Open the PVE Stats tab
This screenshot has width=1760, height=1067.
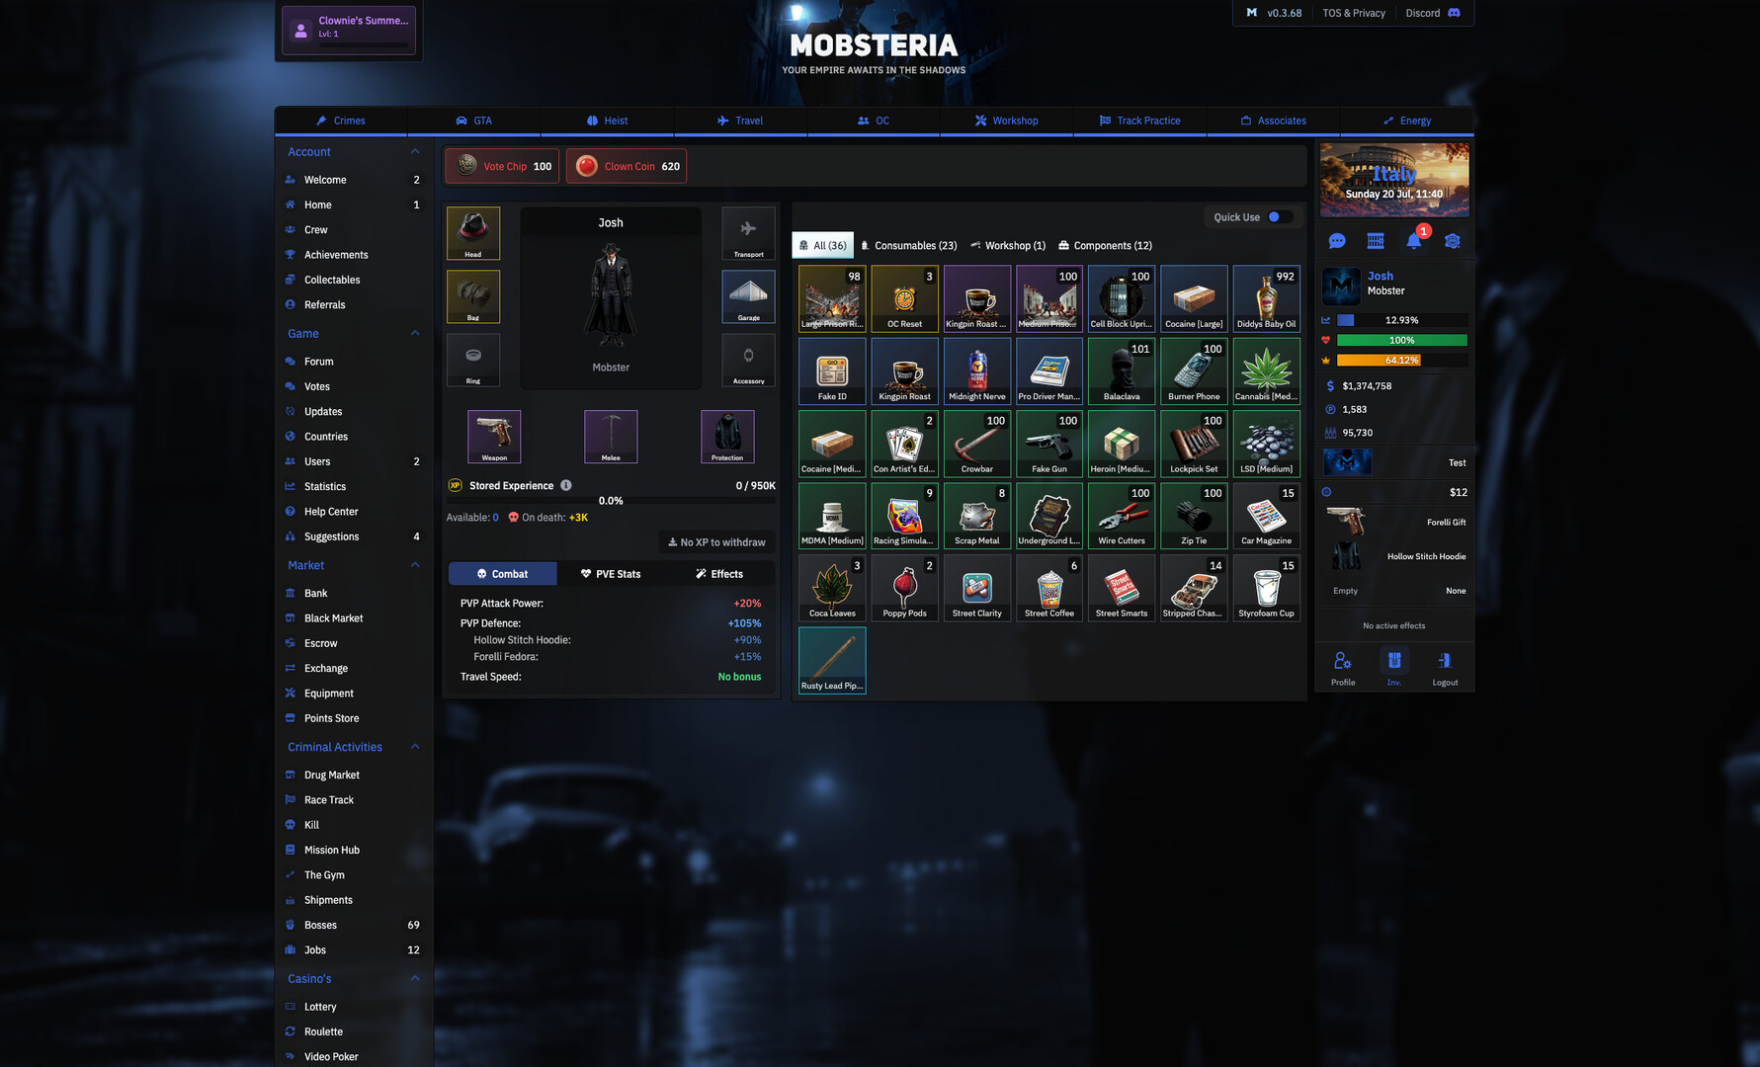point(612,573)
